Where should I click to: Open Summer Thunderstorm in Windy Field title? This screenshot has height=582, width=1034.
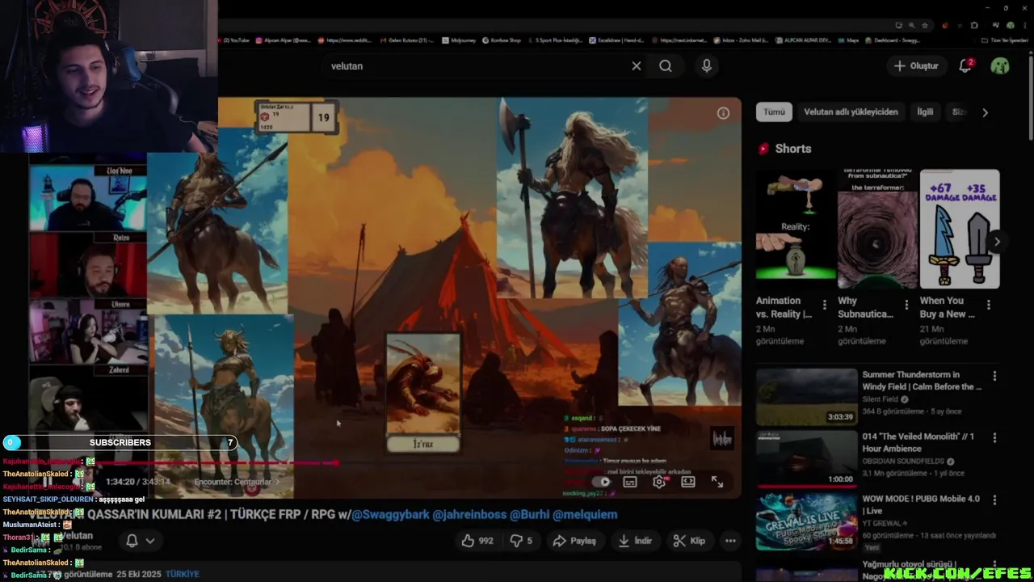click(922, 381)
